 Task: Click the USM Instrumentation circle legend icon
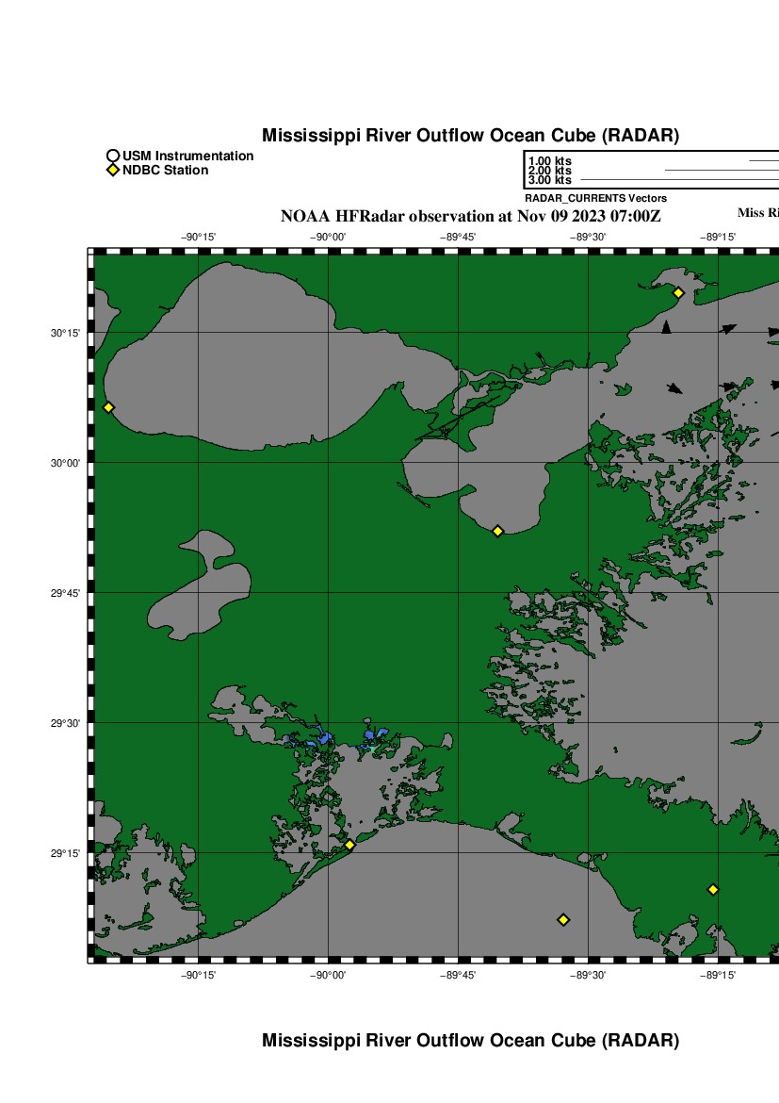113,156
